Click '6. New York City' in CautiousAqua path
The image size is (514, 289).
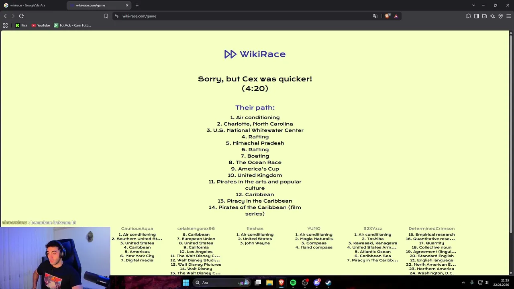pyautogui.click(x=137, y=256)
